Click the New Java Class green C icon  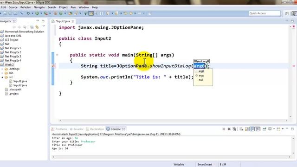point(61,13)
